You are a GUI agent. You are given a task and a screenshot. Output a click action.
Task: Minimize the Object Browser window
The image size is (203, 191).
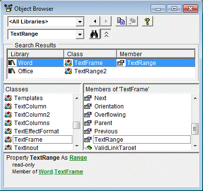coord(158,8)
